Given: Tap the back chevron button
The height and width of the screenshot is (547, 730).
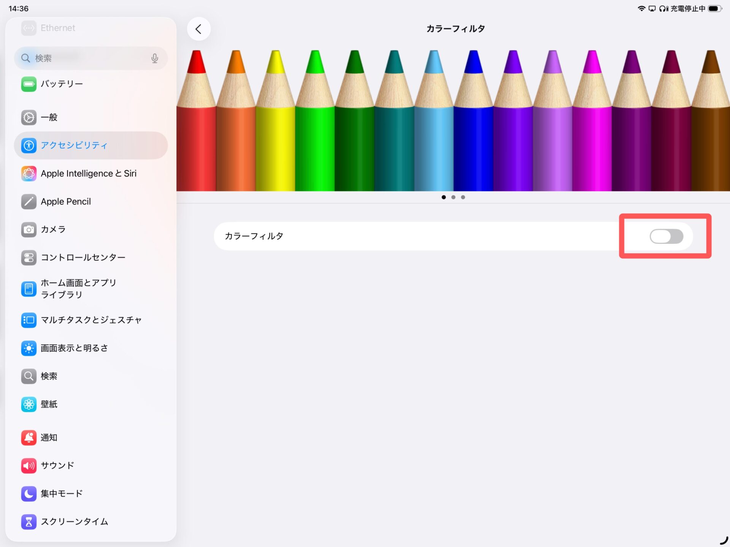Looking at the screenshot, I should tap(198, 29).
